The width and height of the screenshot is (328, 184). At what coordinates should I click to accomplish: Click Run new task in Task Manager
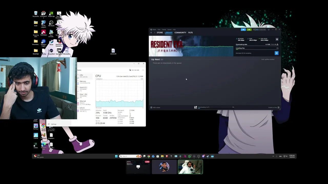pyautogui.click(x=134, y=70)
